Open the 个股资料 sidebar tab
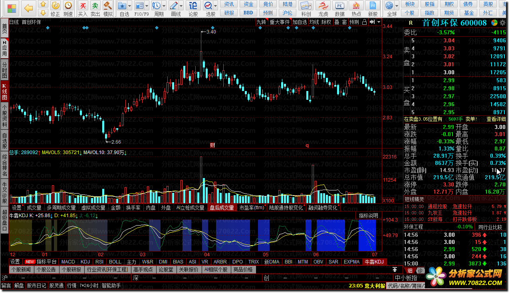The width and height of the screenshot is (510, 293). coord(4,117)
